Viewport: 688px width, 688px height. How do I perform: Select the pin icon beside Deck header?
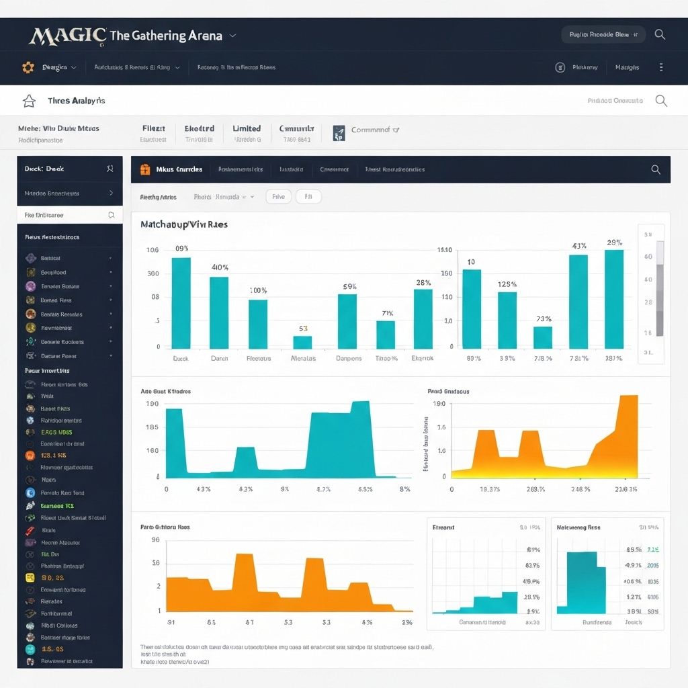click(x=110, y=169)
